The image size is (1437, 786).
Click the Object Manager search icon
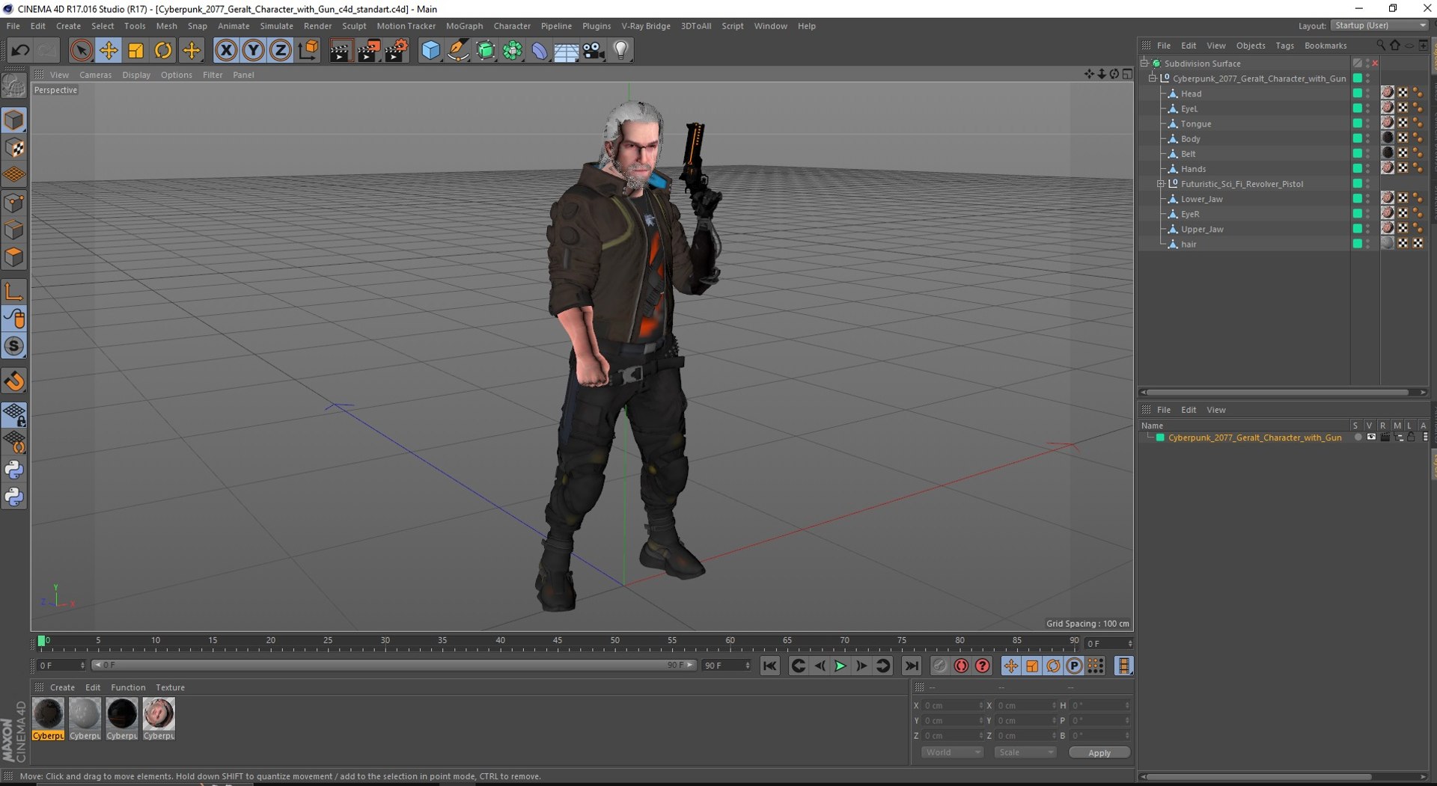(x=1381, y=46)
